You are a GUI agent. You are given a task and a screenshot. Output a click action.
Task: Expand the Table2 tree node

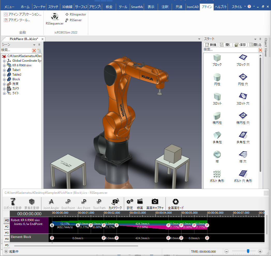(x=4, y=75)
